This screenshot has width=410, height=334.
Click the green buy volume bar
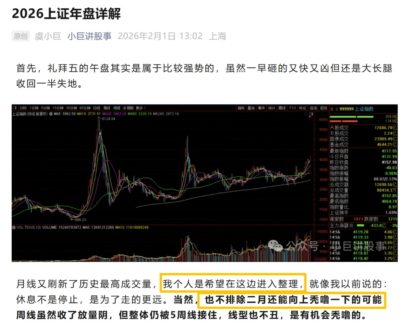[352, 117]
